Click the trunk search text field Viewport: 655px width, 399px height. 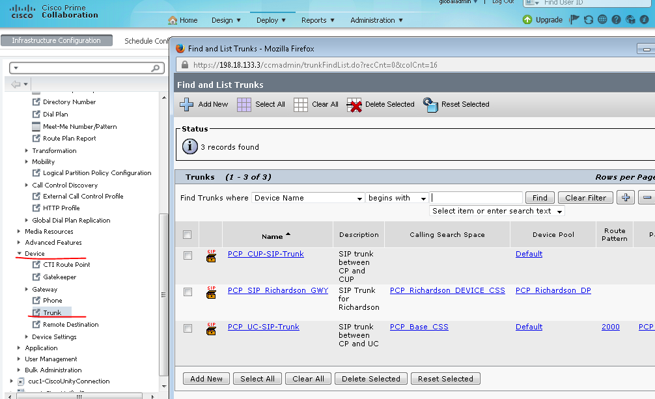pyautogui.click(x=476, y=198)
